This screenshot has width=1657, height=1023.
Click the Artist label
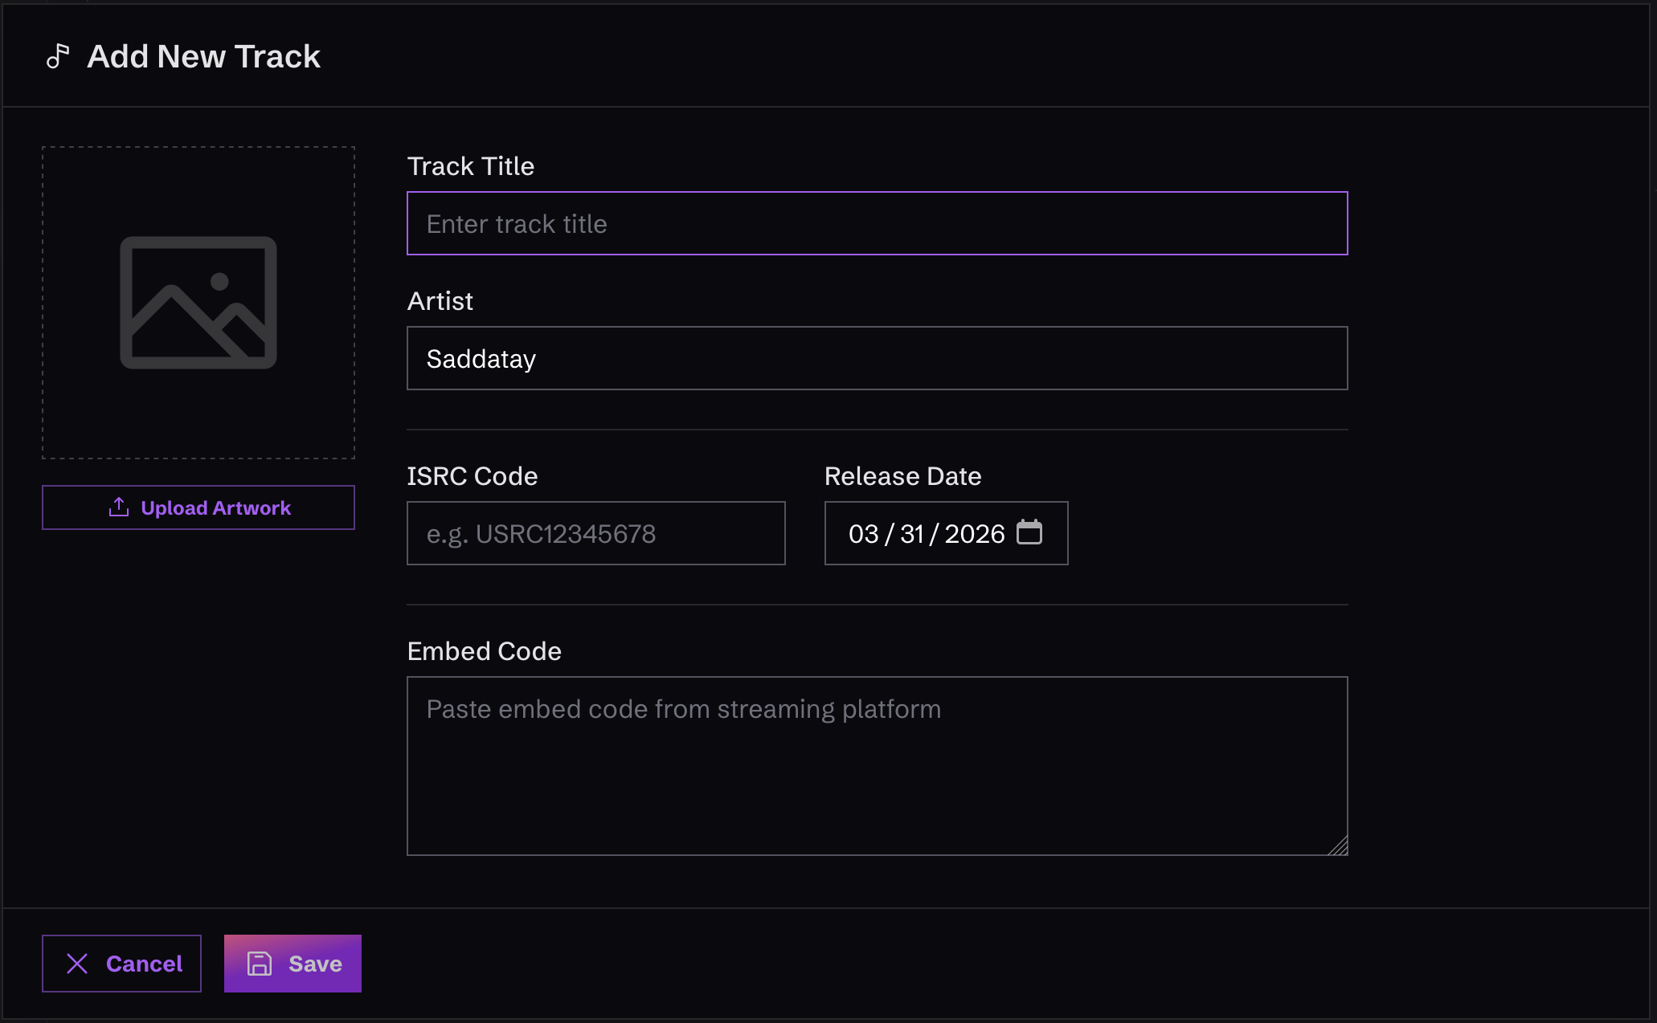440,301
